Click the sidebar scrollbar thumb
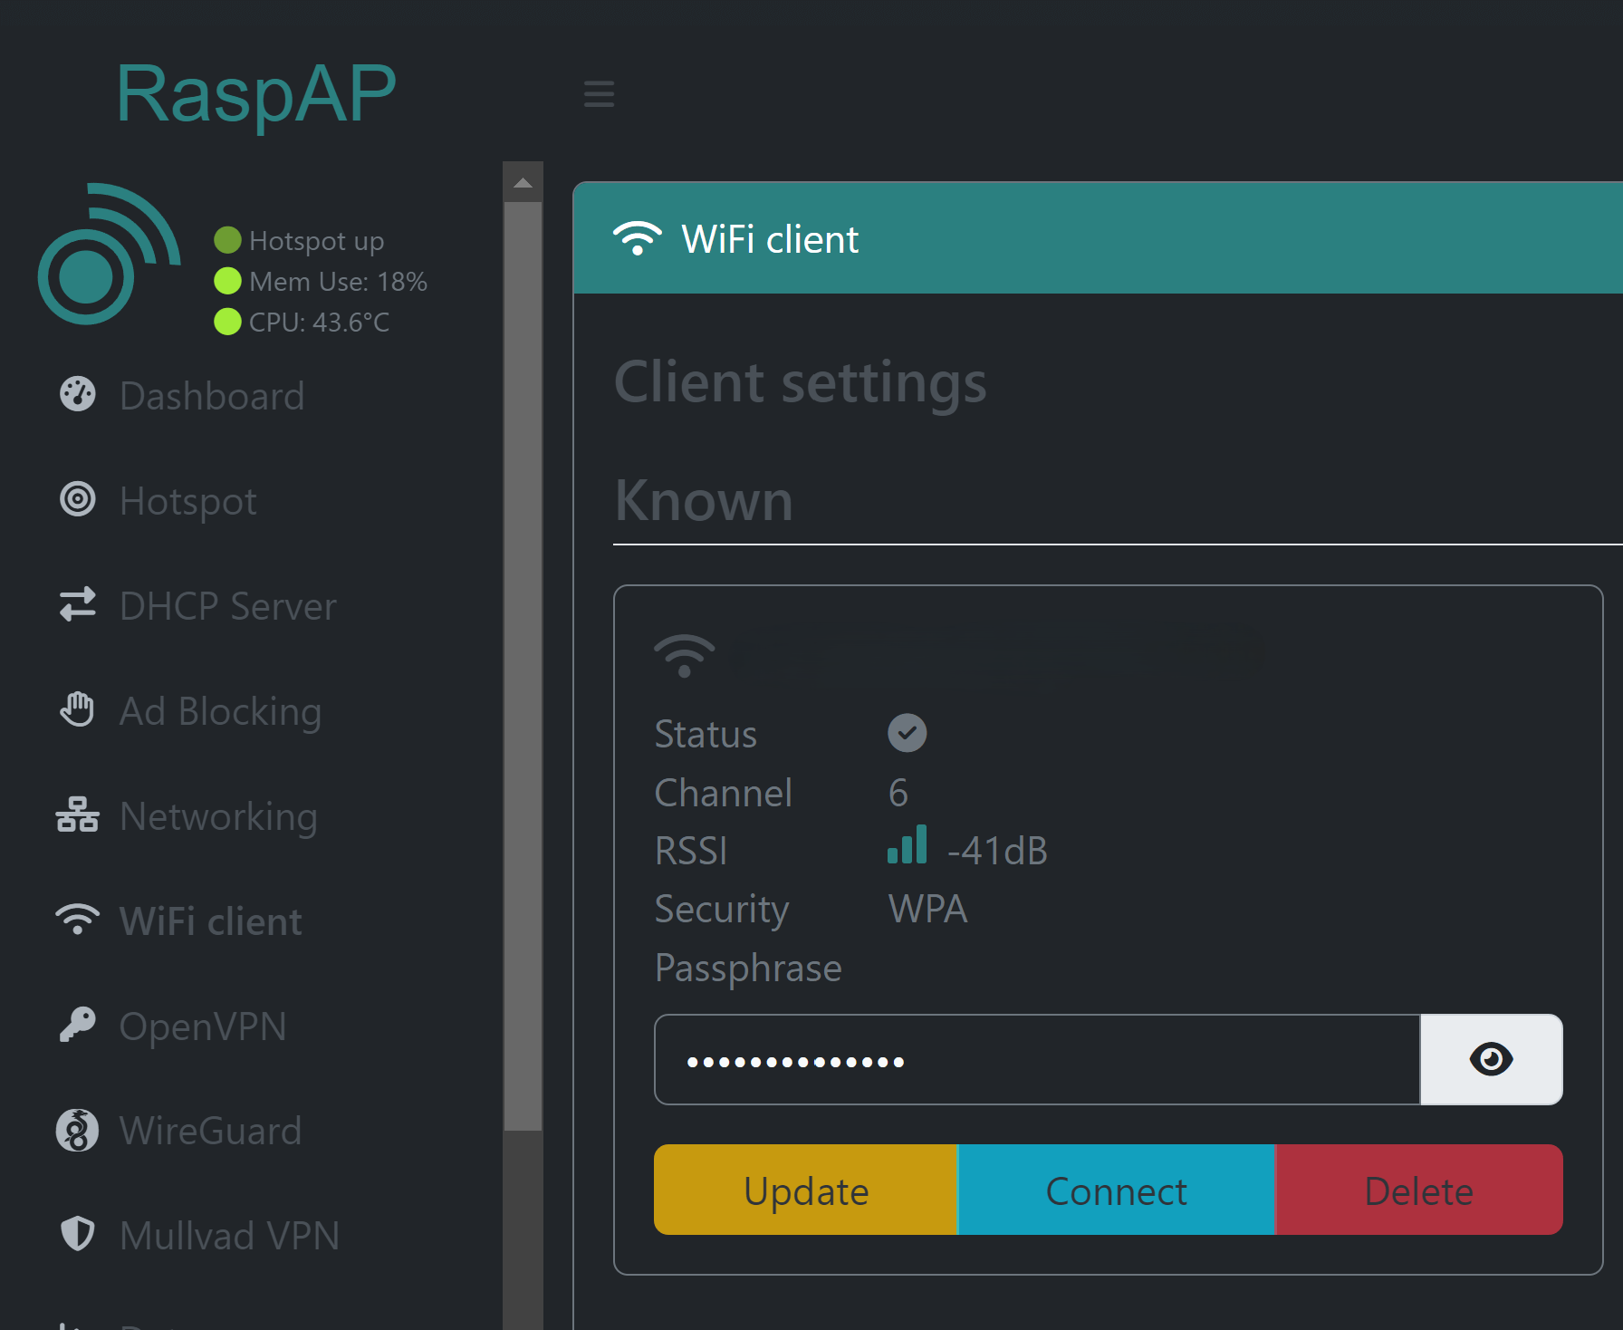Viewport: 1623px width, 1330px height. [523, 666]
